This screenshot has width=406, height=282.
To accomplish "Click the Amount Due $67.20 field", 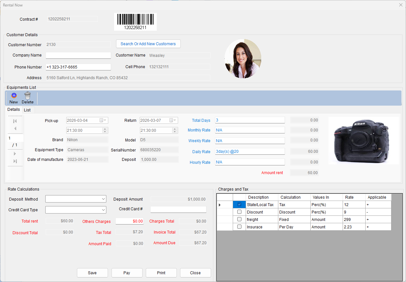I will (x=193, y=243).
